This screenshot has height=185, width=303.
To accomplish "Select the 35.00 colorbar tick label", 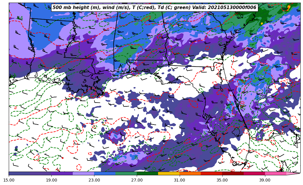I will coord(222,180).
